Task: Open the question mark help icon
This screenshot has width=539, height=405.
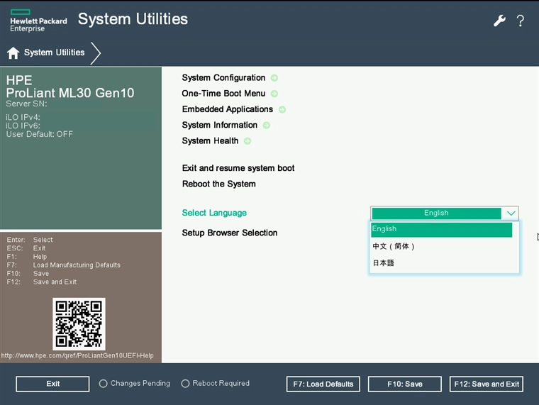Action: point(521,21)
